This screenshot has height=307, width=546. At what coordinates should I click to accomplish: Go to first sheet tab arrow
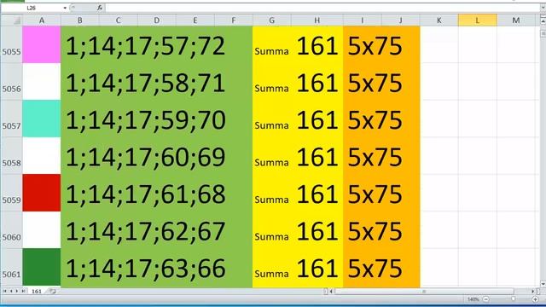[4, 291]
